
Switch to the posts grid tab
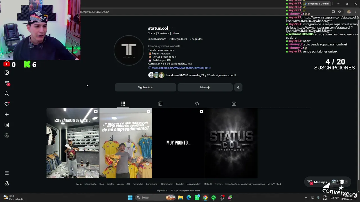(123, 104)
